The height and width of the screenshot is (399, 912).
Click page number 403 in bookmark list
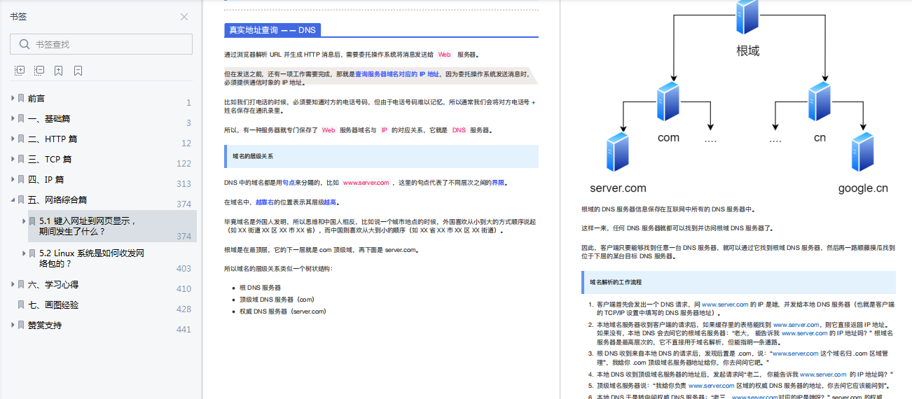pyautogui.click(x=184, y=269)
